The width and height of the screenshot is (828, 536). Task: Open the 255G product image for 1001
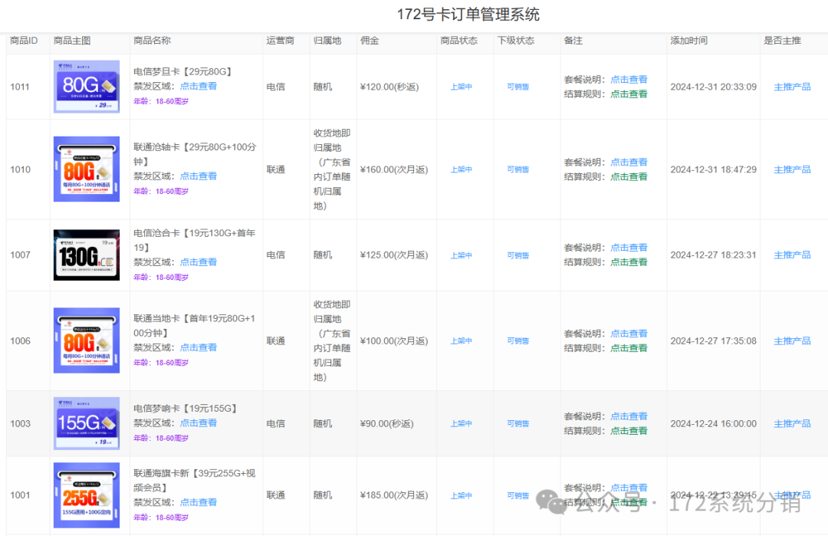tap(86, 495)
